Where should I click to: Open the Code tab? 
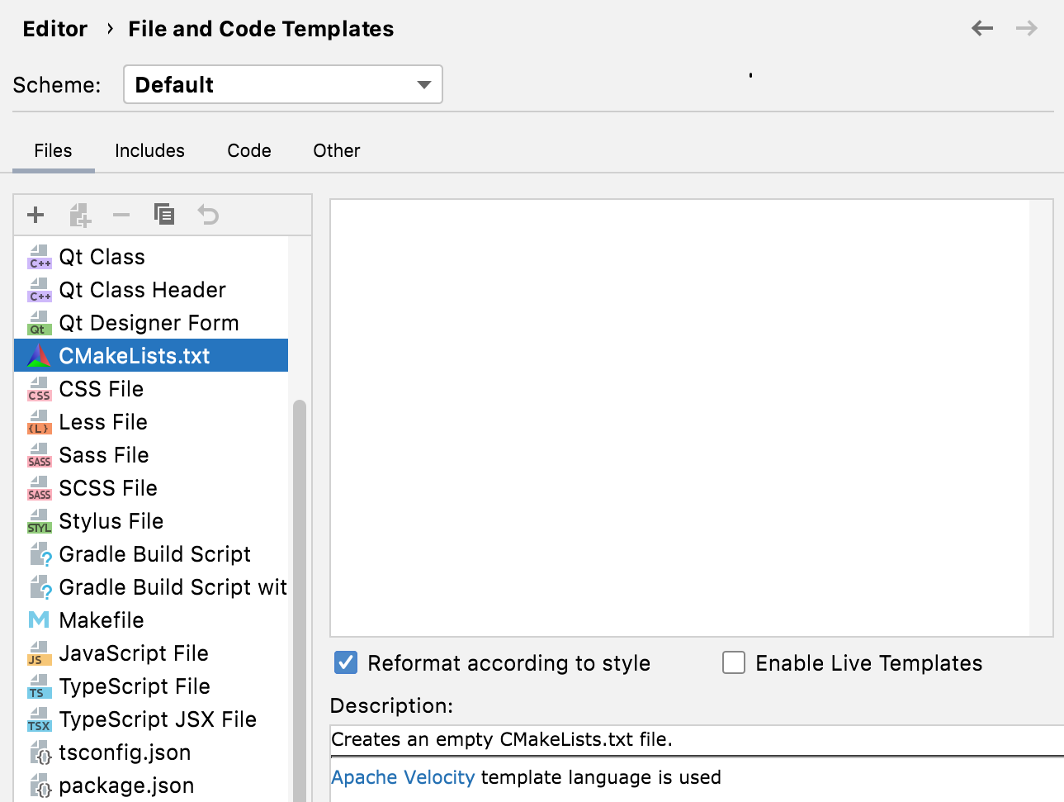(248, 150)
